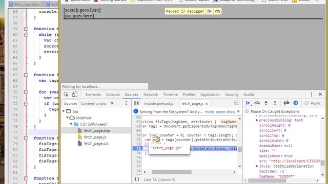Click the 'never show' link
This screenshot has width=328, height=184.
[x=225, y=112]
